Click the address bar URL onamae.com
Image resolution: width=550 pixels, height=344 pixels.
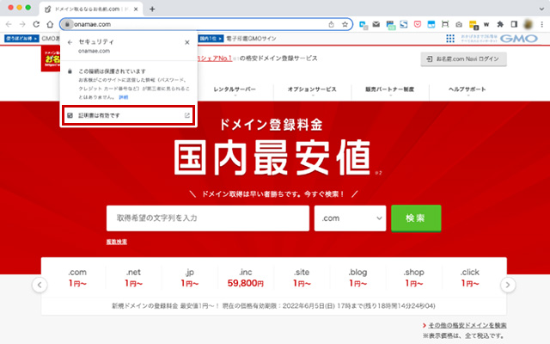(x=92, y=24)
